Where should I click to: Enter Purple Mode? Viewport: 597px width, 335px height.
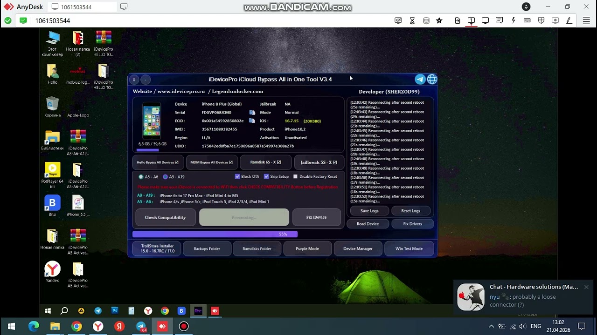pyautogui.click(x=307, y=248)
